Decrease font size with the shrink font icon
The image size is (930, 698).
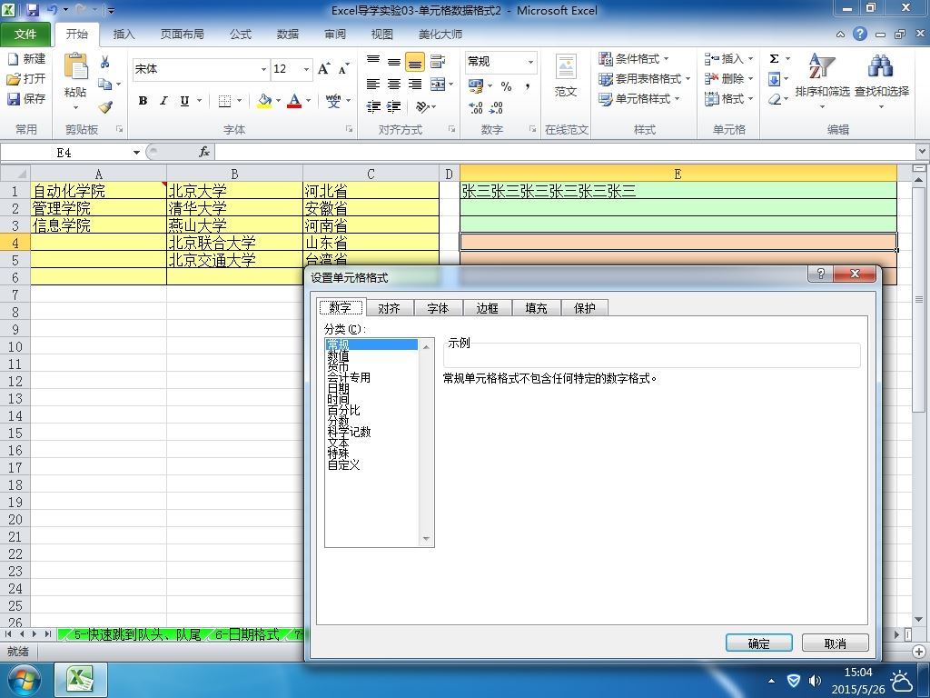coord(343,69)
